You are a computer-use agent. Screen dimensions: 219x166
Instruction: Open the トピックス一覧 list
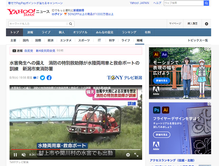coord(198,40)
